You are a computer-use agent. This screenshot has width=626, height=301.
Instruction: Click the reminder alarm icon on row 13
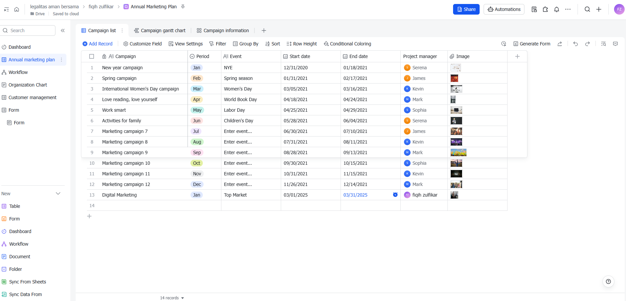coord(395,195)
